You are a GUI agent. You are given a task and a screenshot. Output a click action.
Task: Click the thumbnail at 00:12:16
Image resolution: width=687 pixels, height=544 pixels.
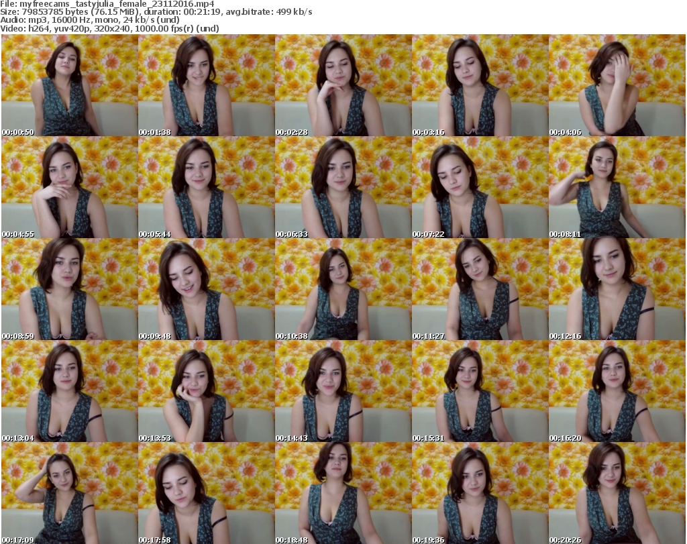point(617,290)
